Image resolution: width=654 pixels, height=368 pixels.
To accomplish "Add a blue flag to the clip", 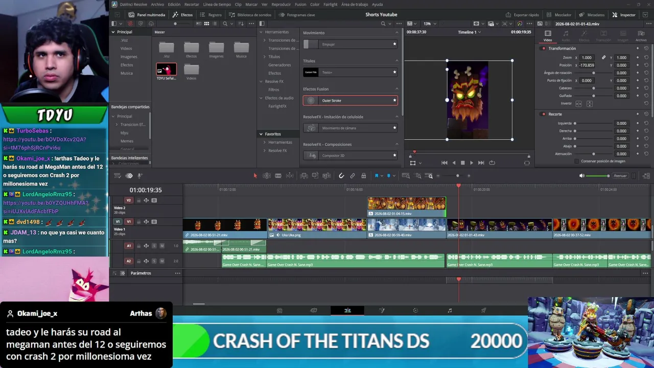I will 377,176.
